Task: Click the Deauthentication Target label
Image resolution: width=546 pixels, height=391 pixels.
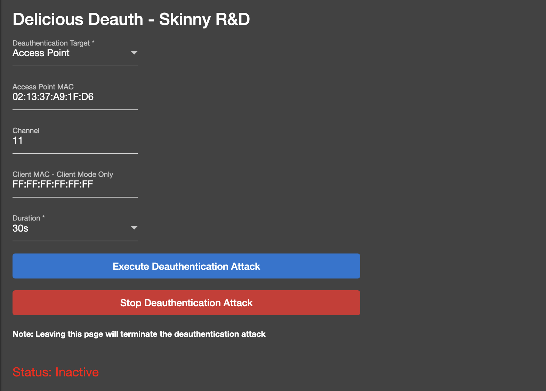Action: click(x=54, y=43)
